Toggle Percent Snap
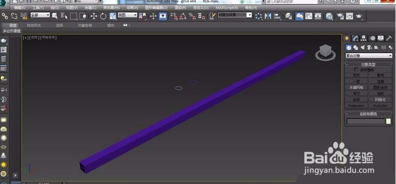 (192, 16)
